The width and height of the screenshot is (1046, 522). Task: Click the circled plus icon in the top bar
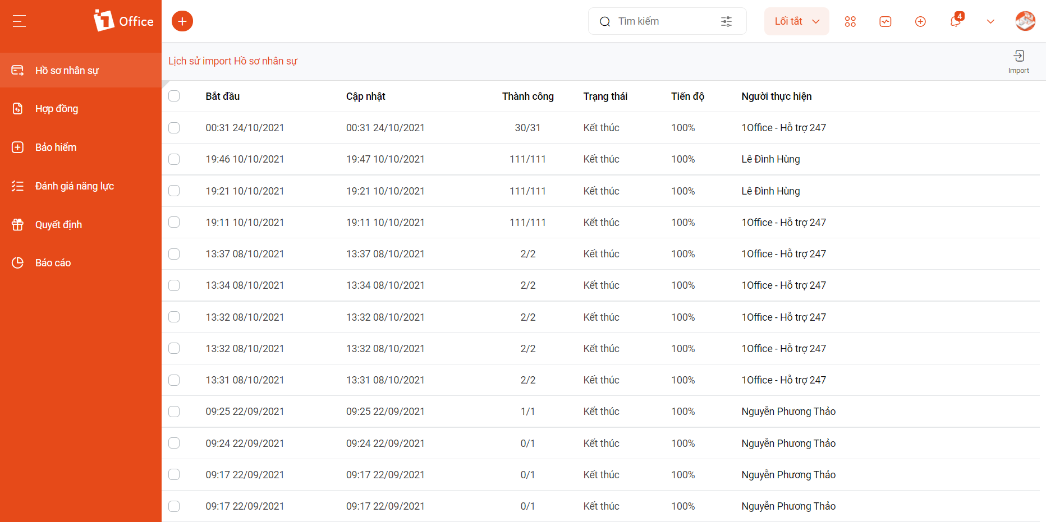coord(920,21)
